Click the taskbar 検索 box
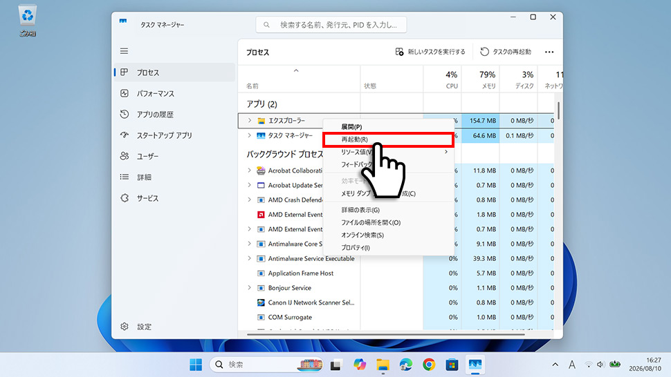 coord(266,365)
